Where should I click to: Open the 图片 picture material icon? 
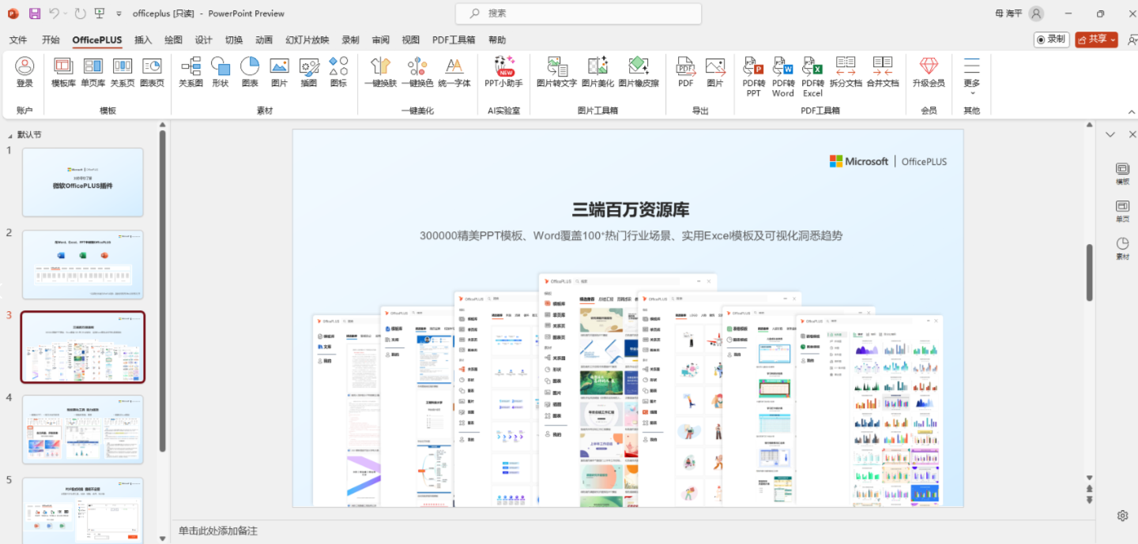tap(279, 72)
